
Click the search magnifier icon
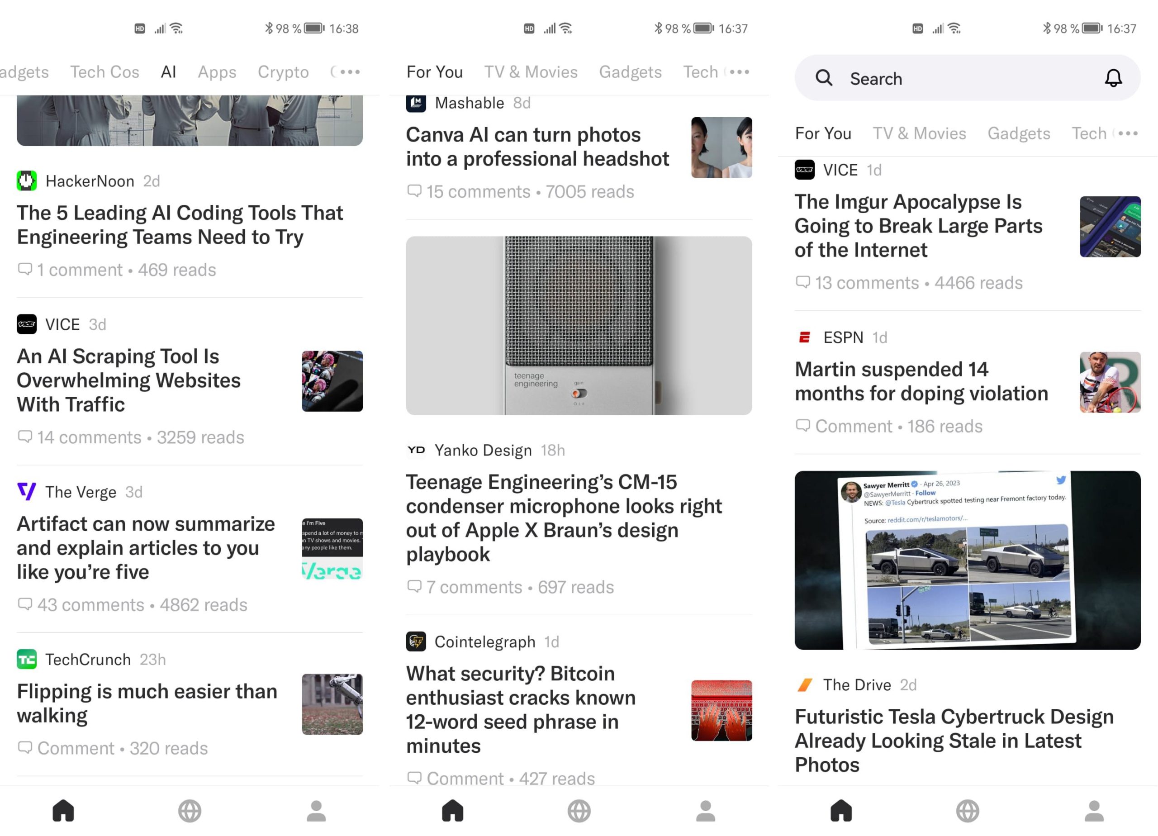[824, 78]
